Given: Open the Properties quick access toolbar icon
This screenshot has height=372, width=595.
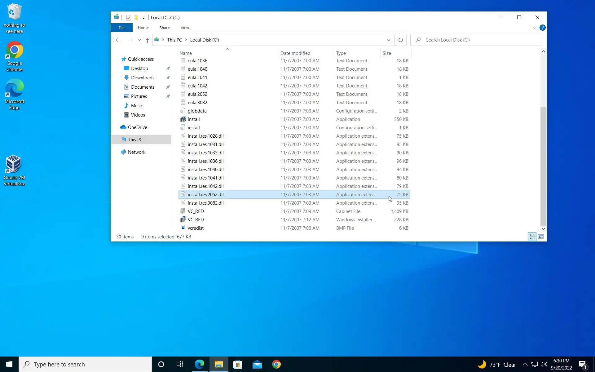Looking at the screenshot, I should 128,18.
